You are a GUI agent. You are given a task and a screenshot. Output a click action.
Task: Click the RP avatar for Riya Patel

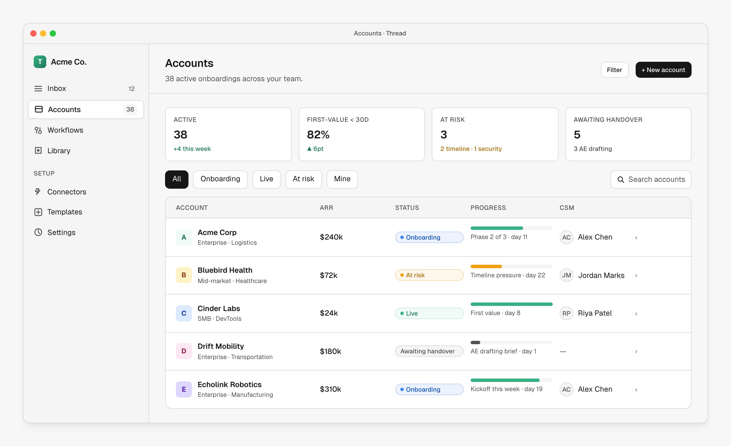pos(566,313)
